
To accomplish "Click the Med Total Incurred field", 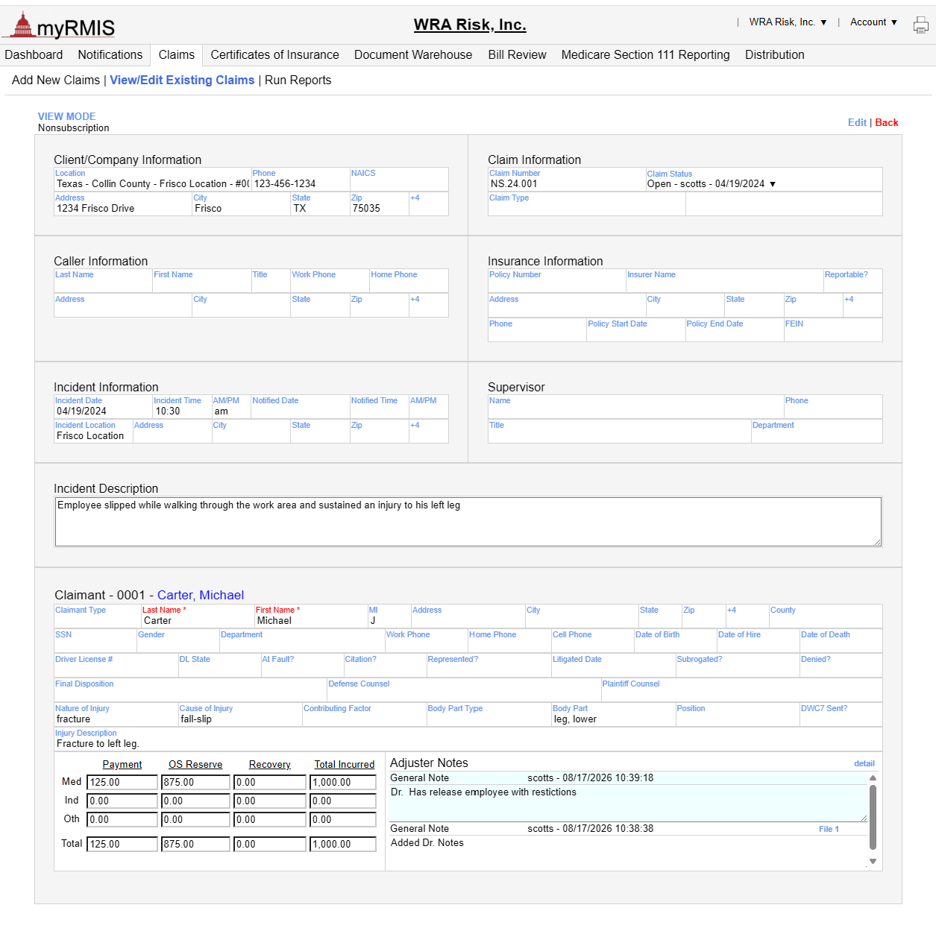I will [343, 783].
